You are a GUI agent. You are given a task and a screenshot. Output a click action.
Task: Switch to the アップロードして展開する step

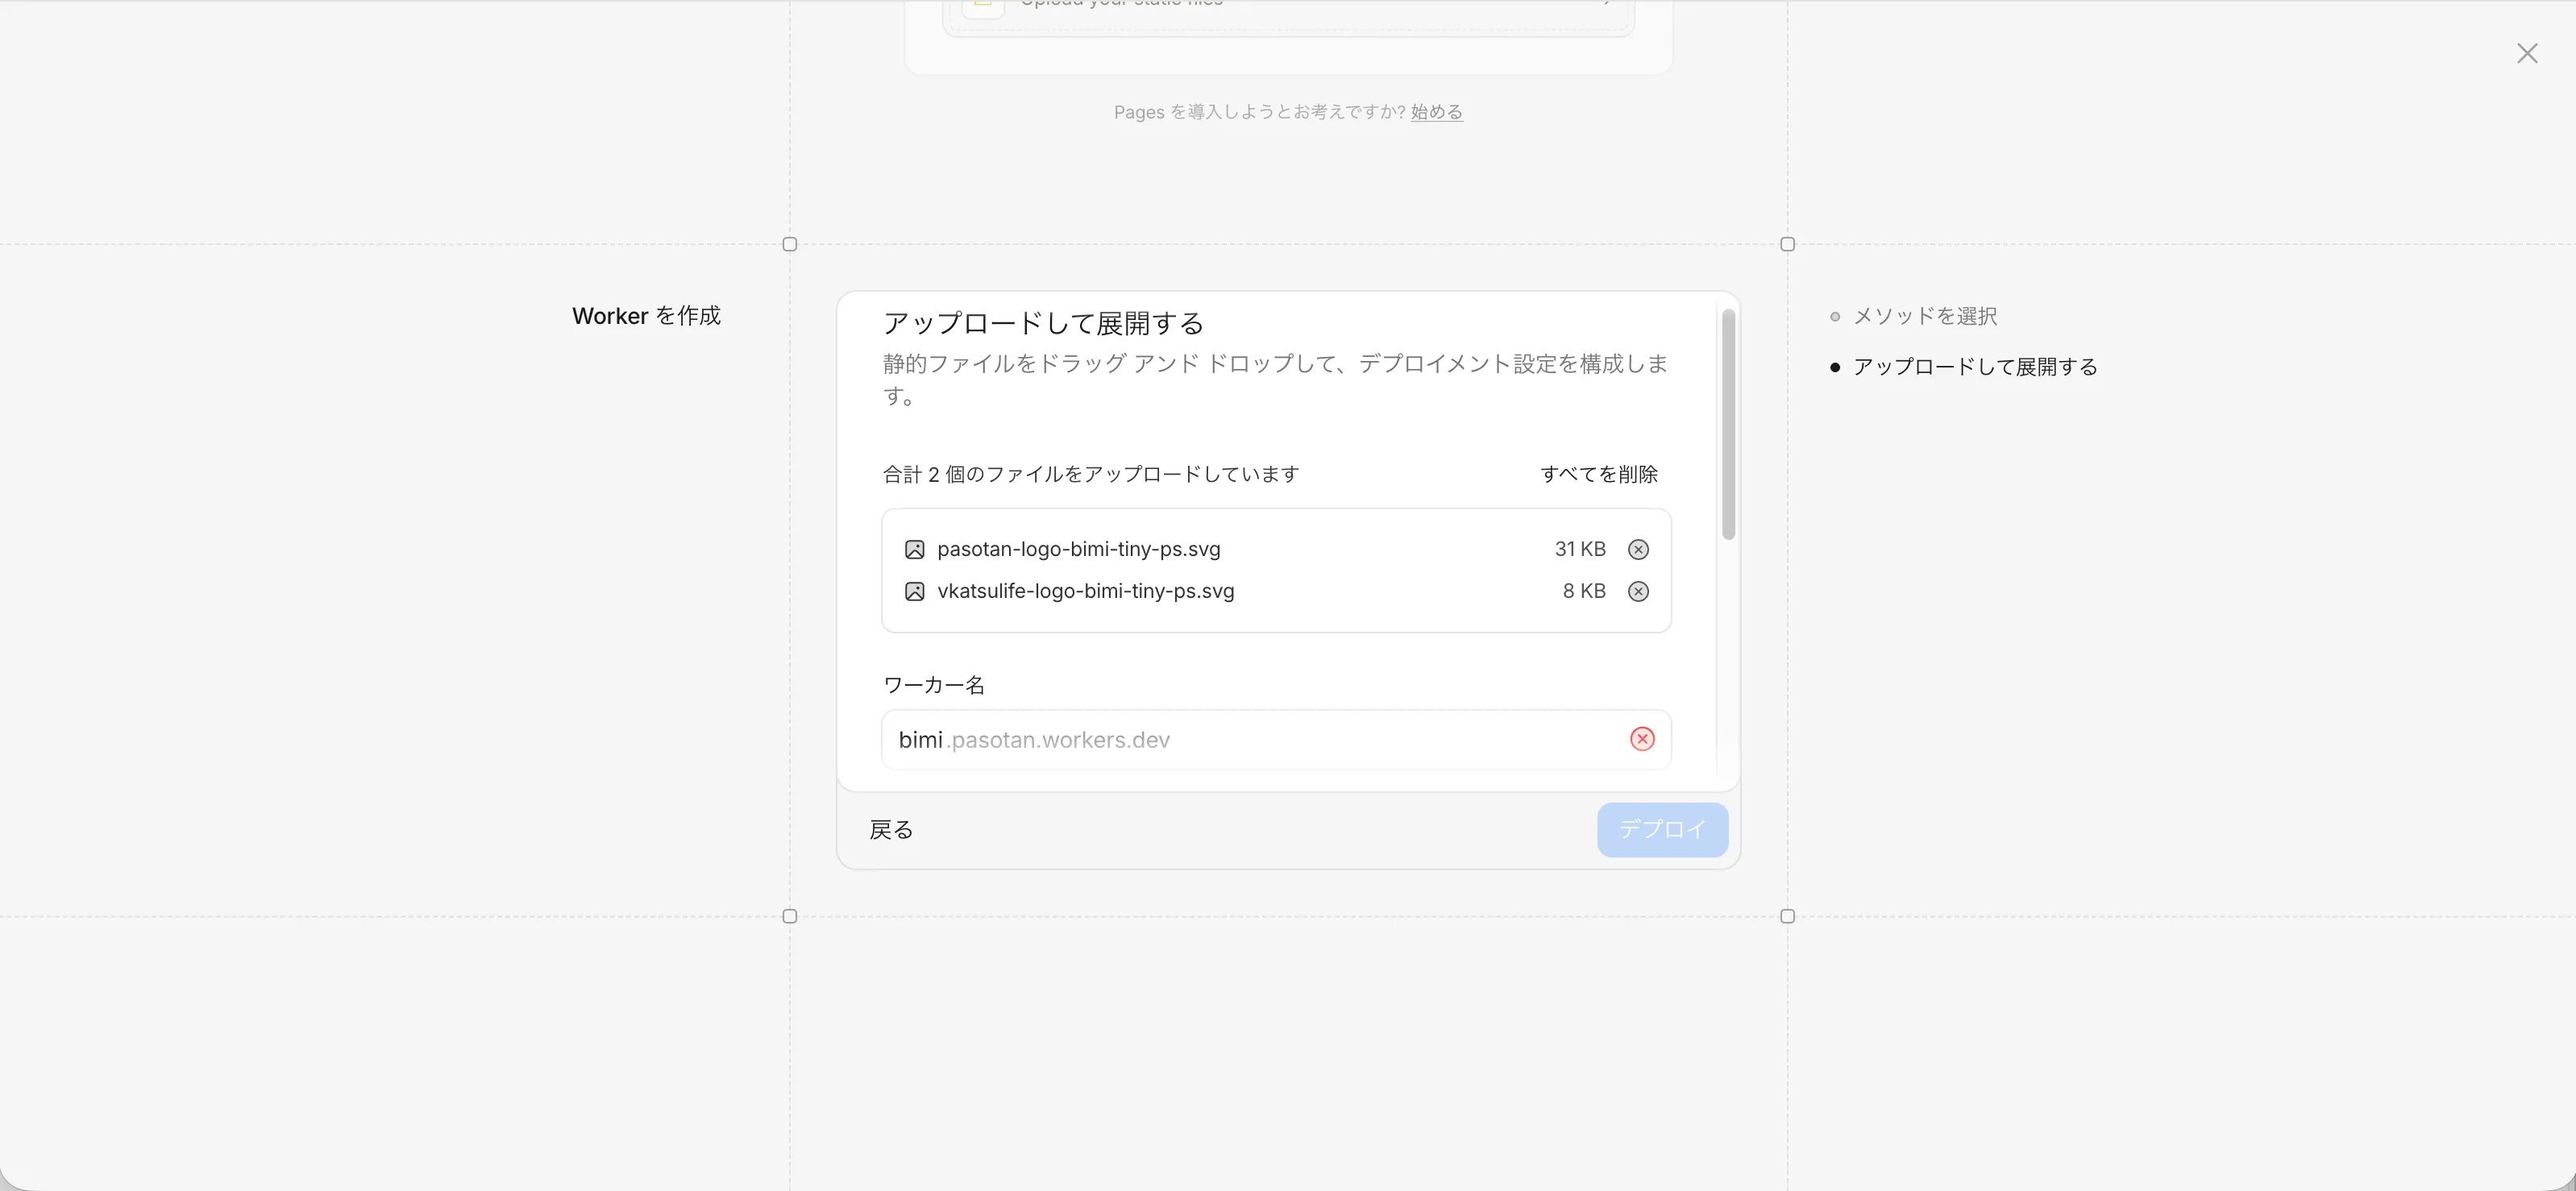(x=1975, y=366)
